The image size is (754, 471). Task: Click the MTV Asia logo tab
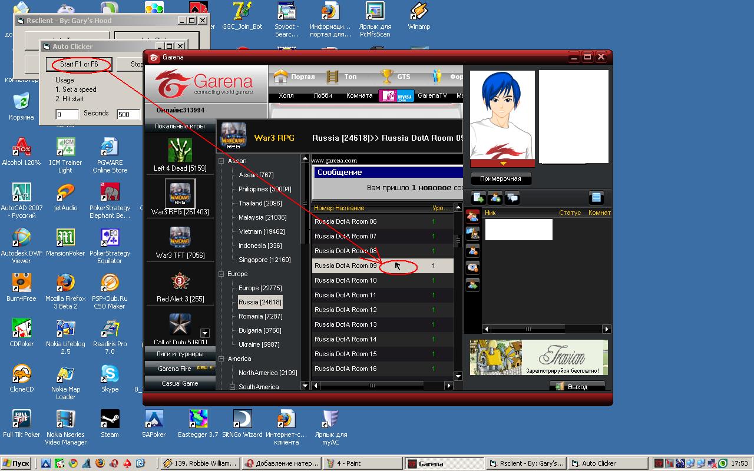(x=396, y=96)
